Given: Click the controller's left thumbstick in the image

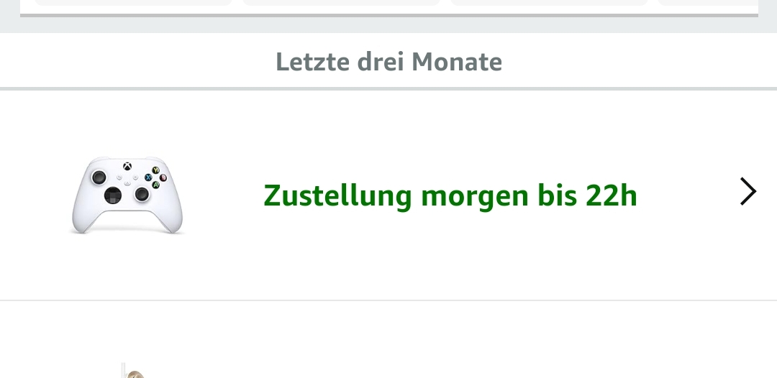Looking at the screenshot, I should [x=99, y=177].
